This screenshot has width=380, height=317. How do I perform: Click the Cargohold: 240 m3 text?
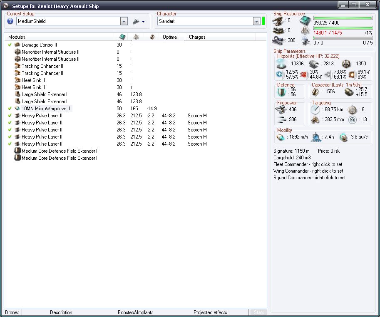click(292, 157)
